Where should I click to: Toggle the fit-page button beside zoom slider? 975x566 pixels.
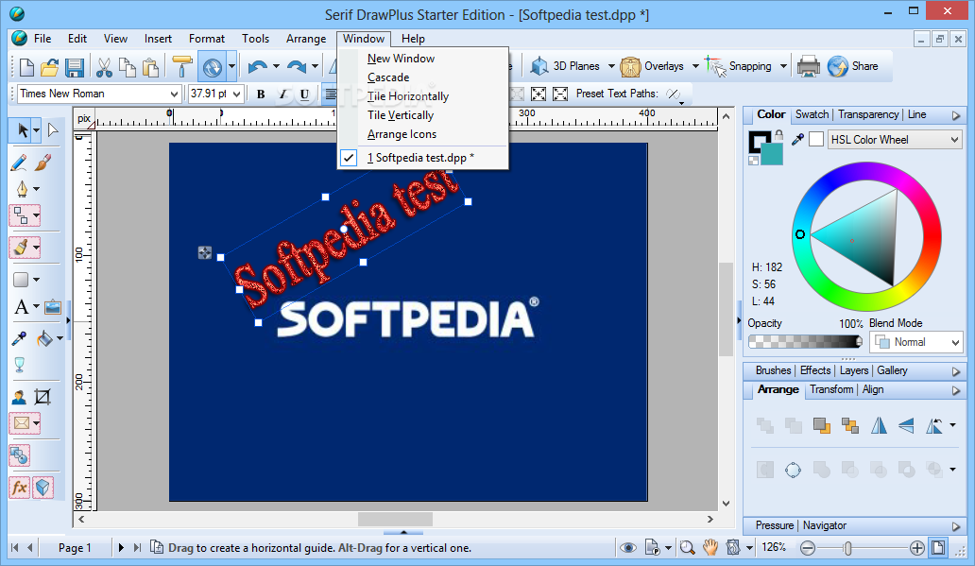[938, 547]
